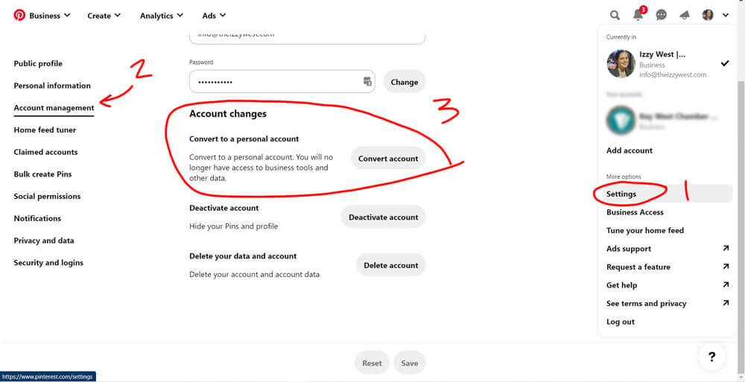Select Tune your home feed

pos(645,230)
